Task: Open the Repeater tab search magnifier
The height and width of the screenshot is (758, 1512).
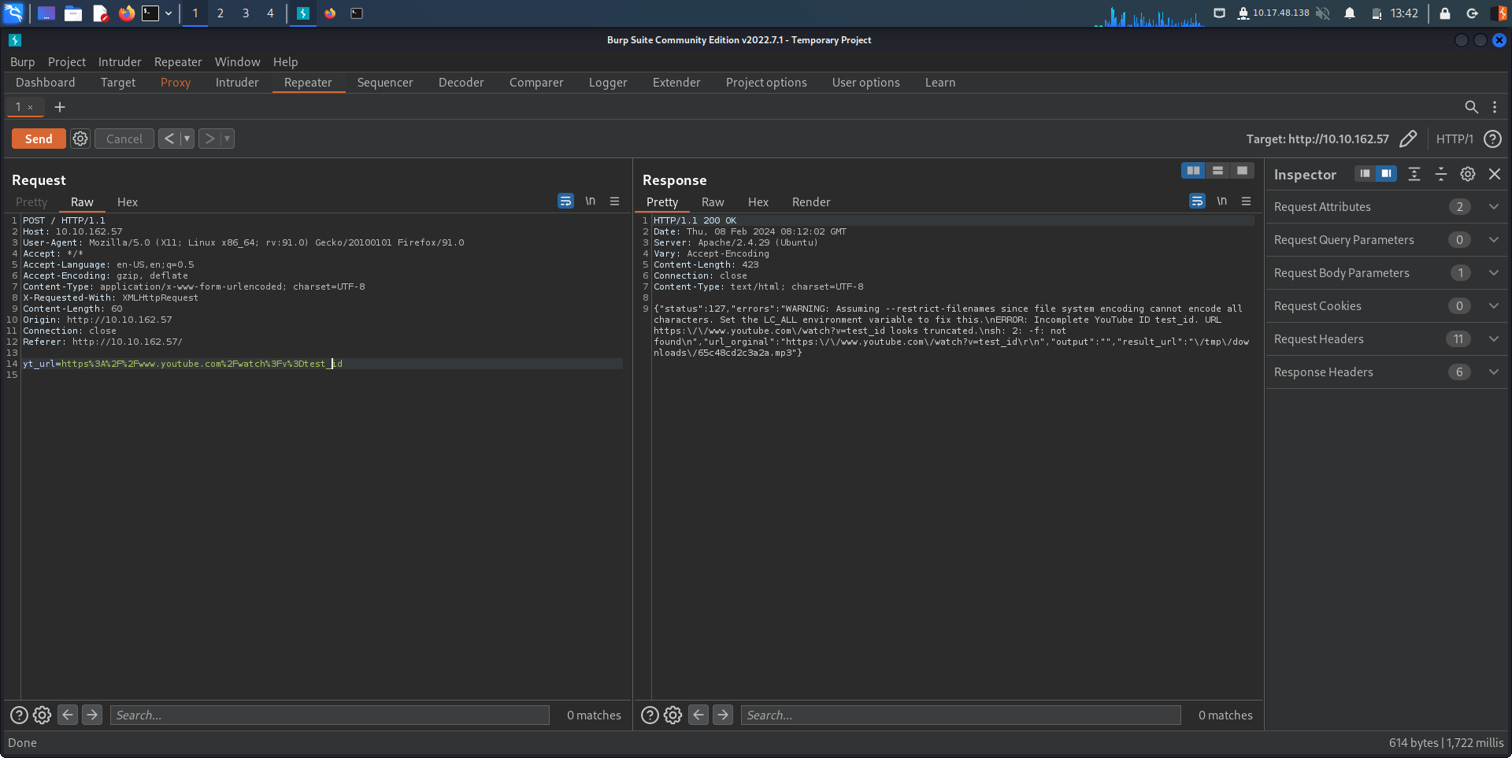Action: coord(1471,107)
